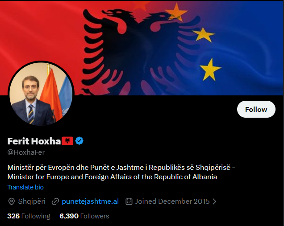This screenshot has height=226, width=284.
Task: Open the punetejashtme.al website link
Action: pyautogui.click(x=90, y=201)
